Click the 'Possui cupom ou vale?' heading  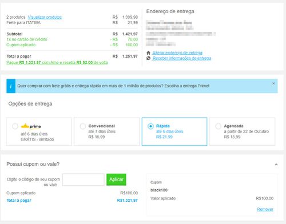(33, 164)
